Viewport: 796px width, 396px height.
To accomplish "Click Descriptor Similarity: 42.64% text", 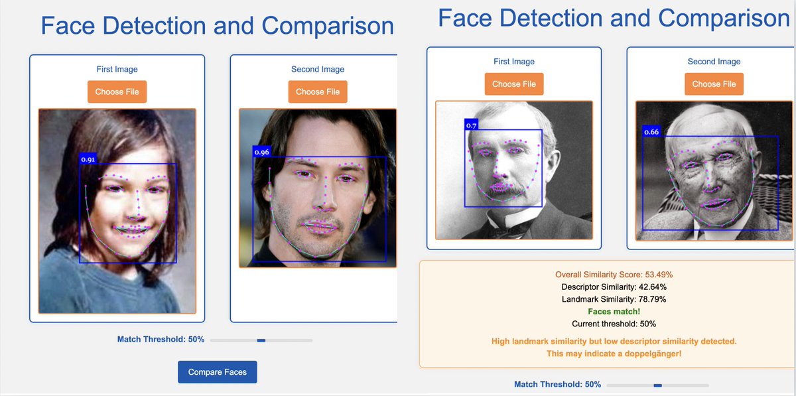I will tap(614, 287).
